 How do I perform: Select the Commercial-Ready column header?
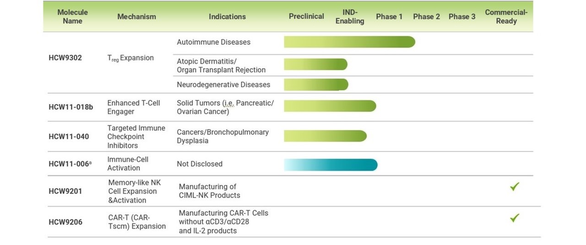point(506,16)
